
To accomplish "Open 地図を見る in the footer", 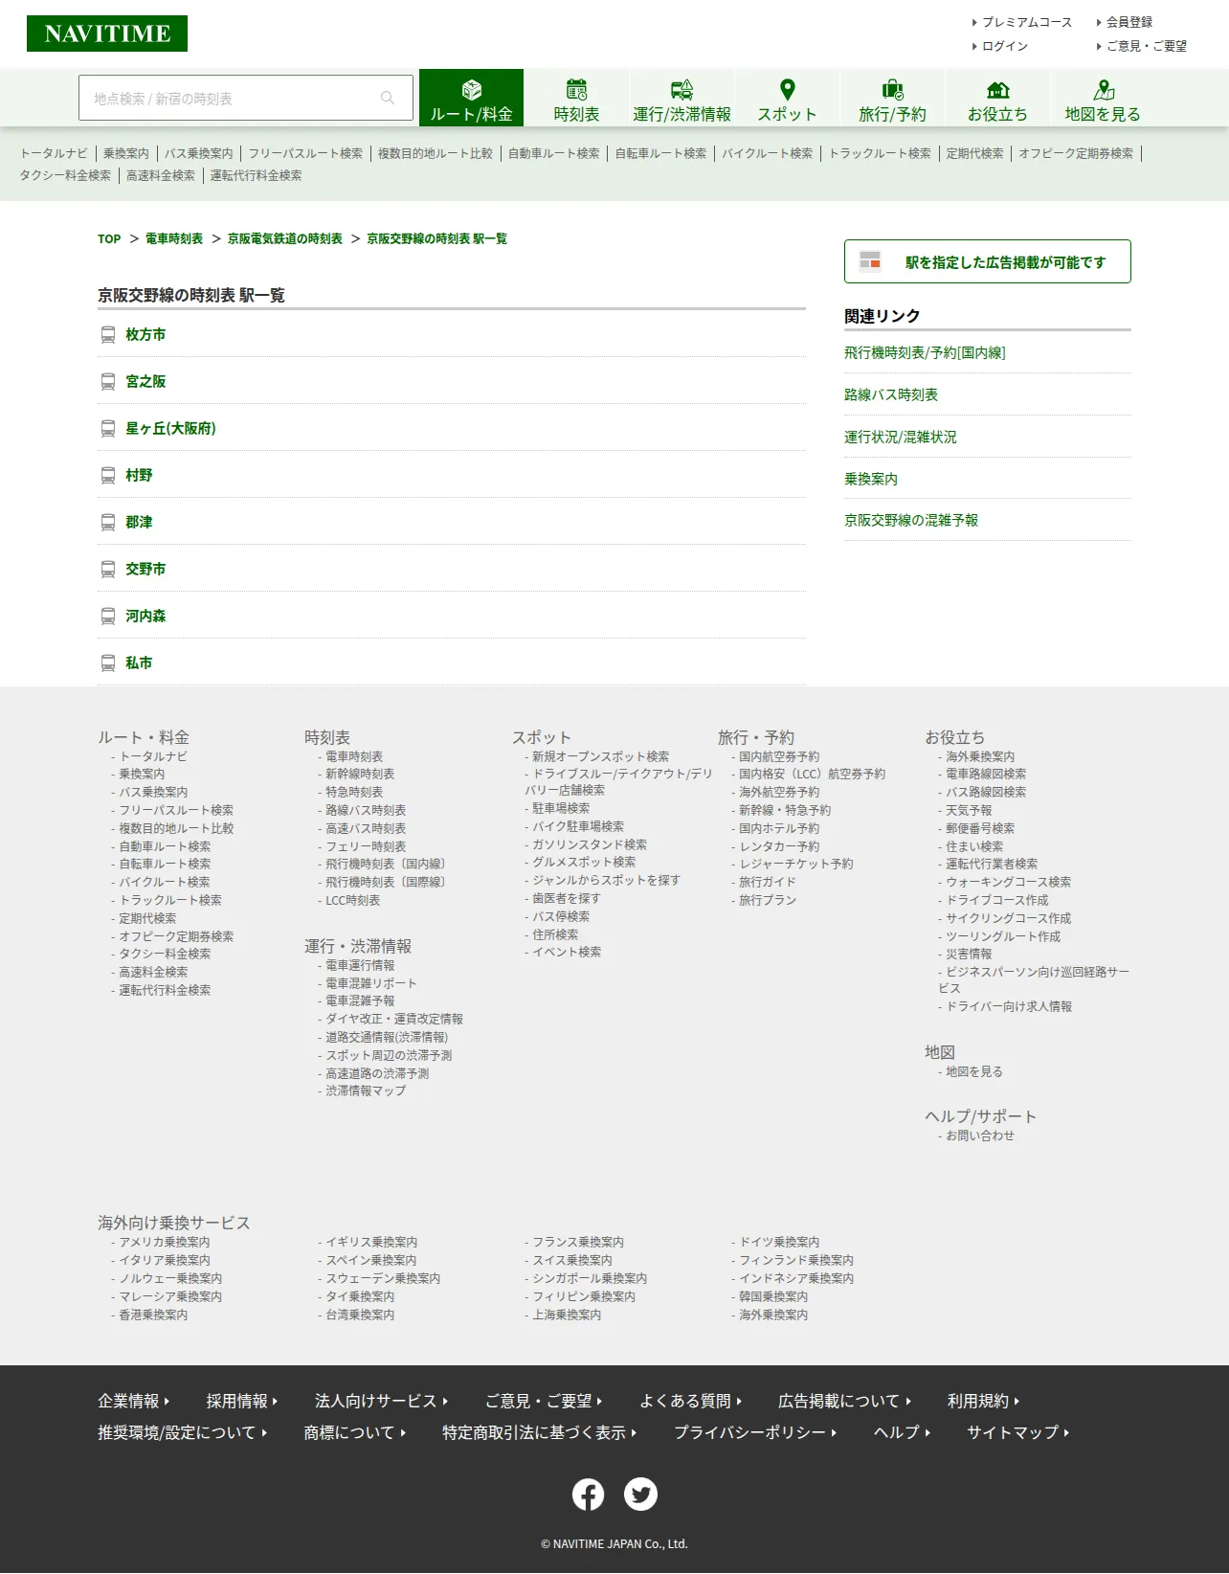I will 974,1072.
